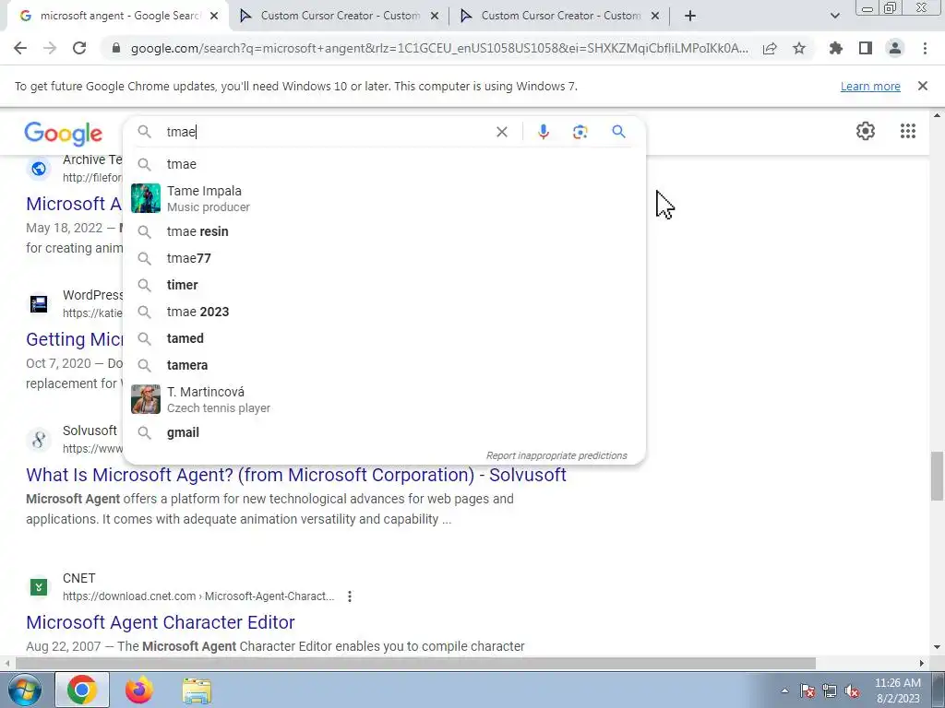The image size is (945, 708).
Task: Open the network tray icon
Action: [830, 690]
